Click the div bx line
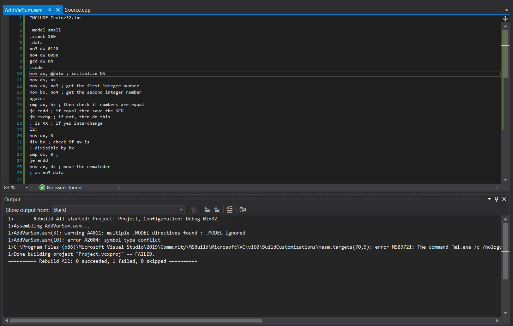The image size is (513, 326). (60, 142)
